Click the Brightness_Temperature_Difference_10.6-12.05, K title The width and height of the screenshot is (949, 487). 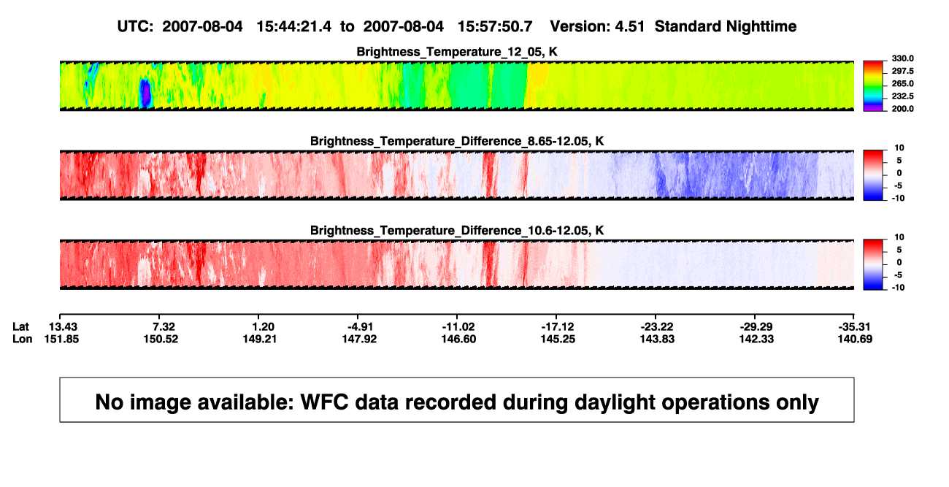click(457, 231)
